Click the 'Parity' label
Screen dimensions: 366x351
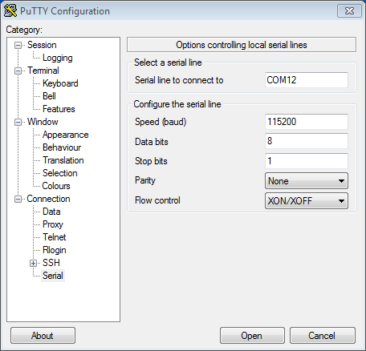(145, 180)
